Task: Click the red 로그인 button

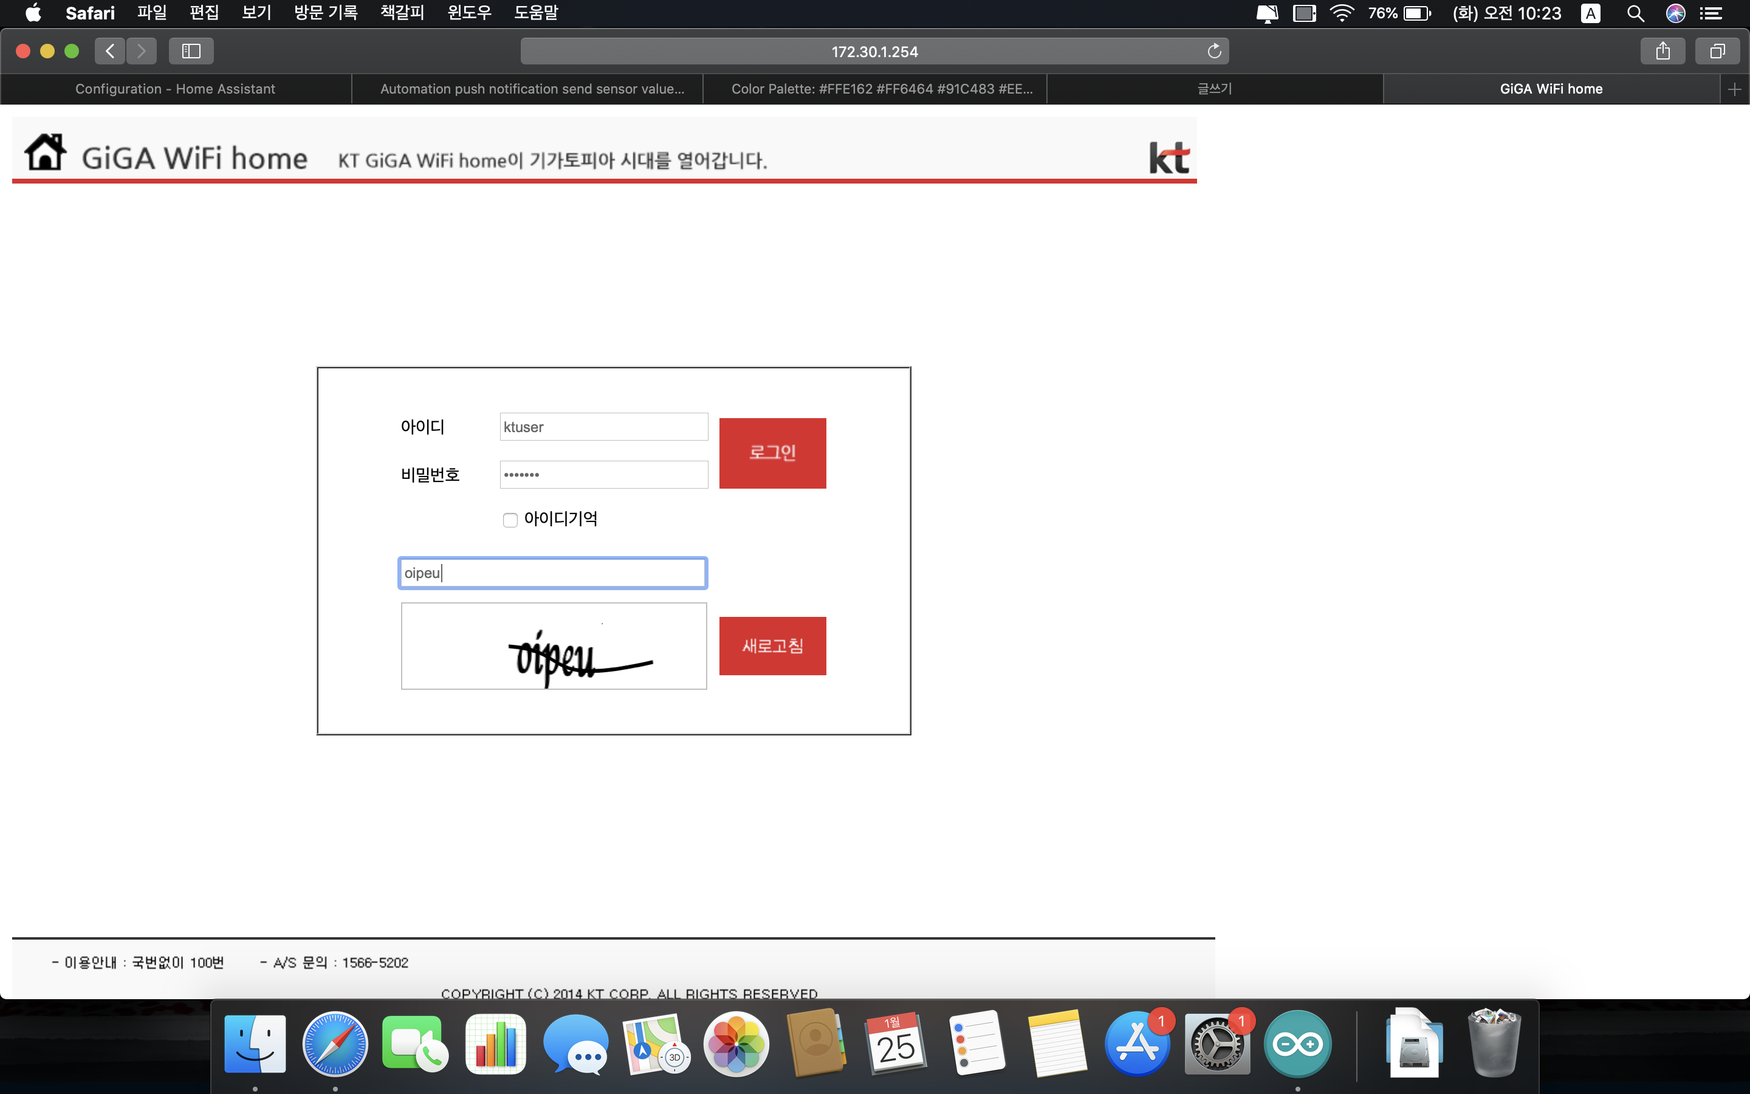Action: point(772,453)
